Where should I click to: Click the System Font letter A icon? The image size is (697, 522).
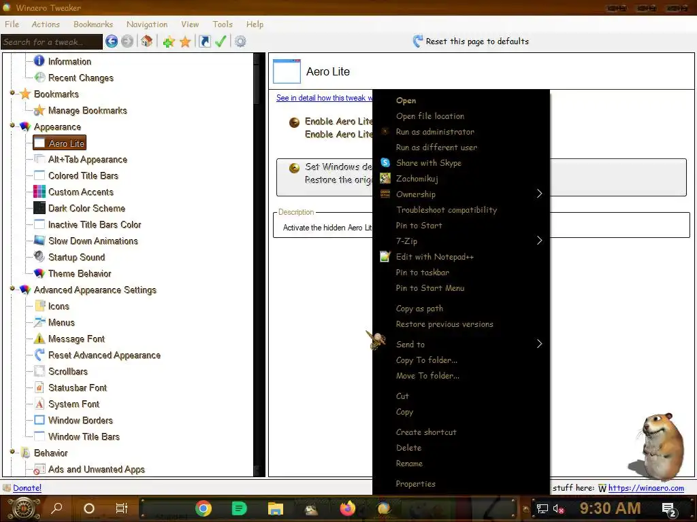39,404
